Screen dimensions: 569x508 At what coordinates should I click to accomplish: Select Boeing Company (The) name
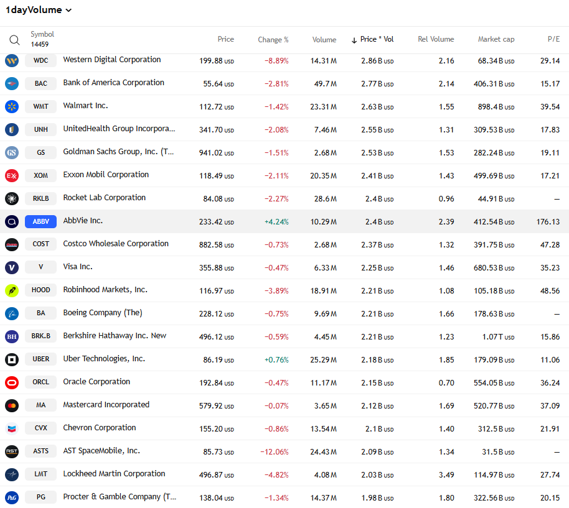pos(103,313)
